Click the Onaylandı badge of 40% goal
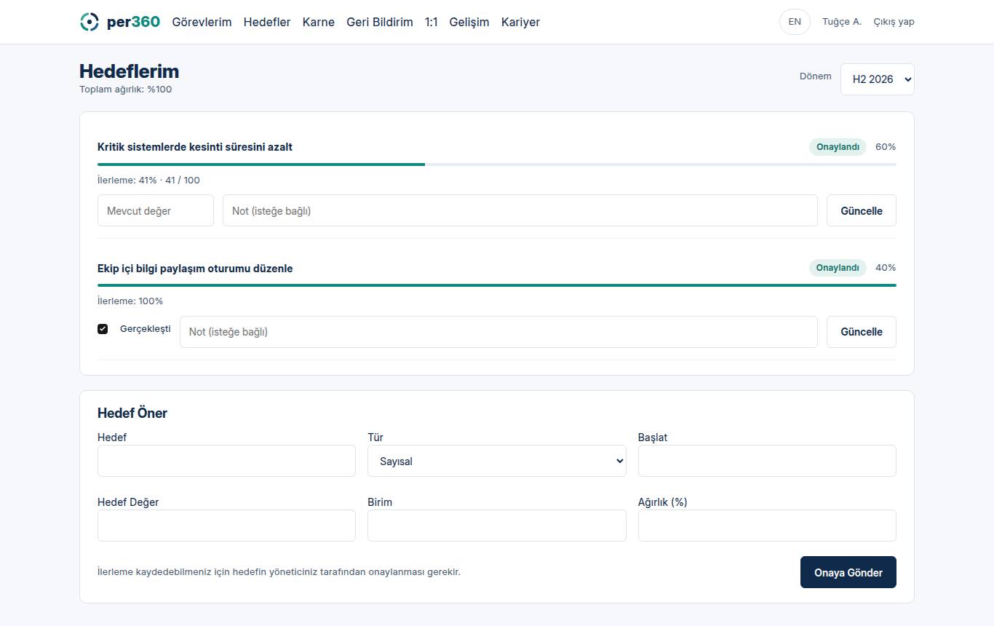This screenshot has width=994, height=626. pos(838,268)
